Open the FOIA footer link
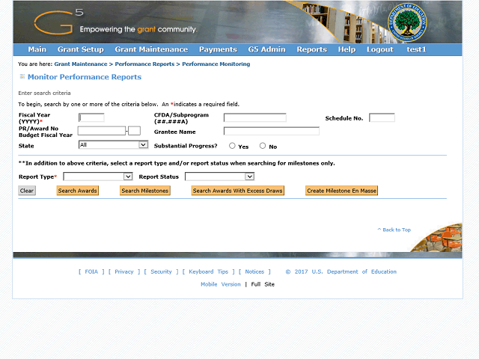 [91, 271]
